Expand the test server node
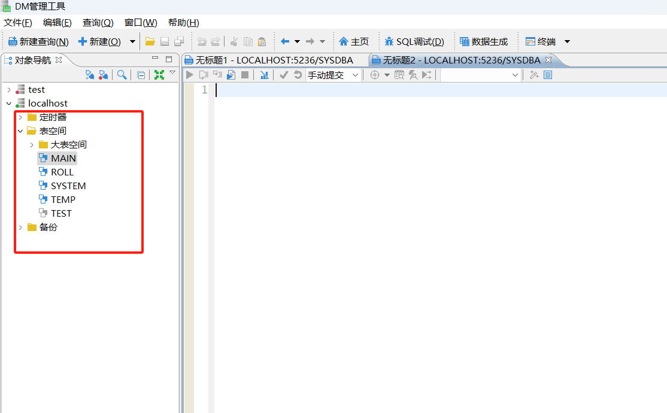The image size is (667, 413). point(9,90)
